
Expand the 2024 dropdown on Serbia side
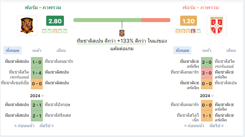coord(207,96)
